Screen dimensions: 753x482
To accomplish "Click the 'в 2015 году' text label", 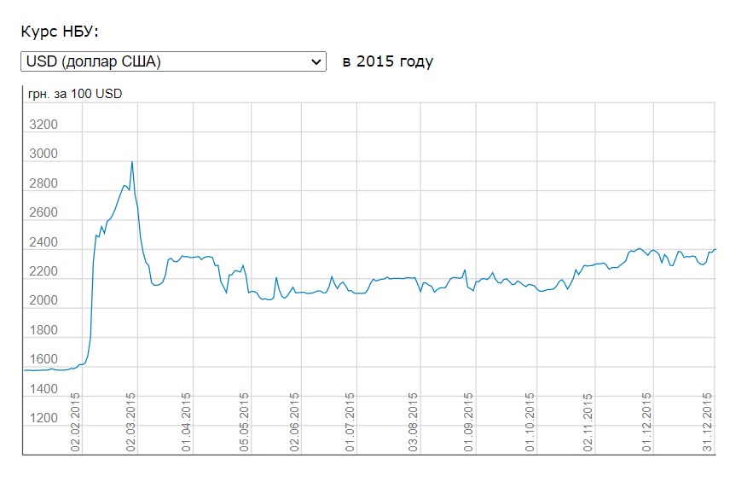I will point(387,61).
